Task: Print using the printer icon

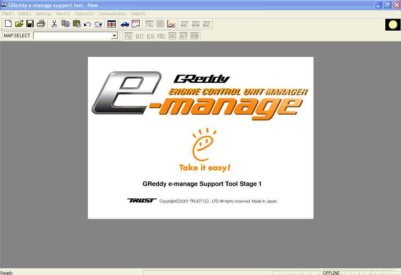Action: pyautogui.click(x=41, y=24)
